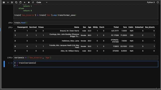Click age value 26.0
This screenshot has width=161, height=90.
(90, 41)
